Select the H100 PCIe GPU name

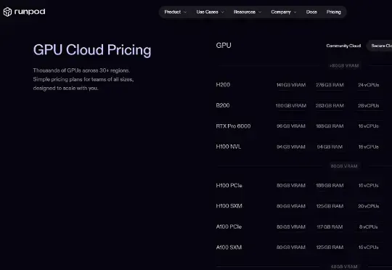(x=229, y=186)
